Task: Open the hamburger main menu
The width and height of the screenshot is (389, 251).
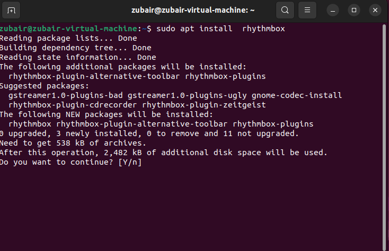Action: click(307, 10)
